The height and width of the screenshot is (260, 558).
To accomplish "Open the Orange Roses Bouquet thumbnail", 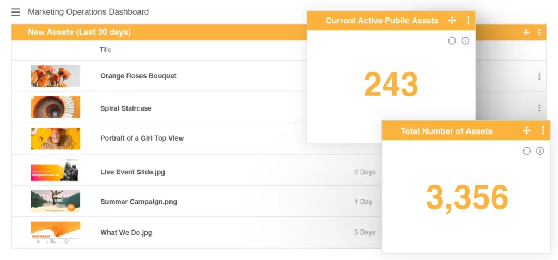I will [x=55, y=76].
